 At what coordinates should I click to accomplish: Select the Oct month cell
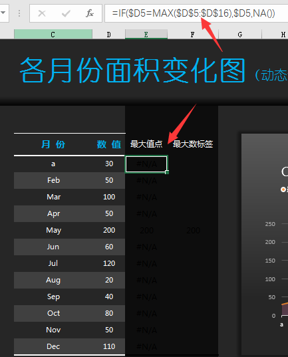pyautogui.click(x=53, y=313)
